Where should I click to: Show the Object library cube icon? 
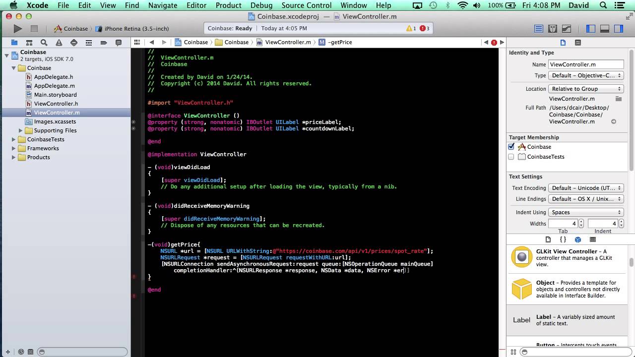[x=578, y=239]
